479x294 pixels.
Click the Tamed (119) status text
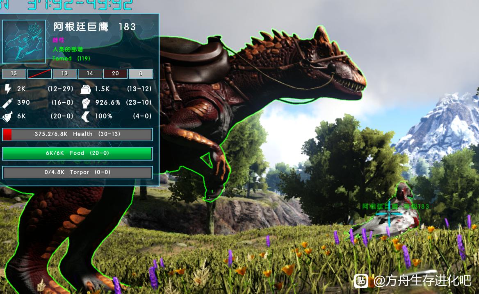pos(71,58)
